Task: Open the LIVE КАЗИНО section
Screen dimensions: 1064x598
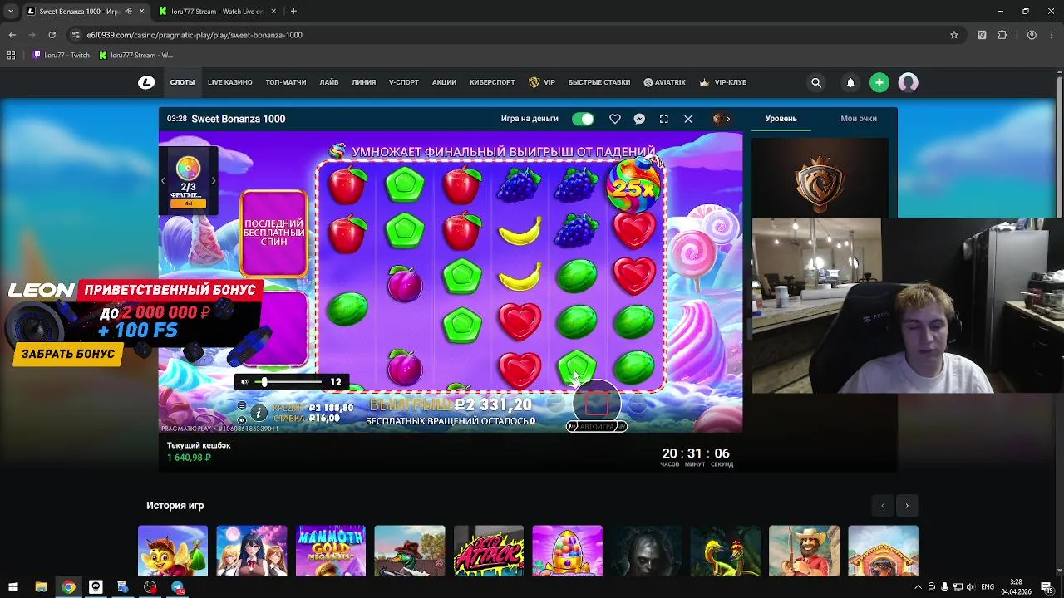Action: (x=230, y=82)
